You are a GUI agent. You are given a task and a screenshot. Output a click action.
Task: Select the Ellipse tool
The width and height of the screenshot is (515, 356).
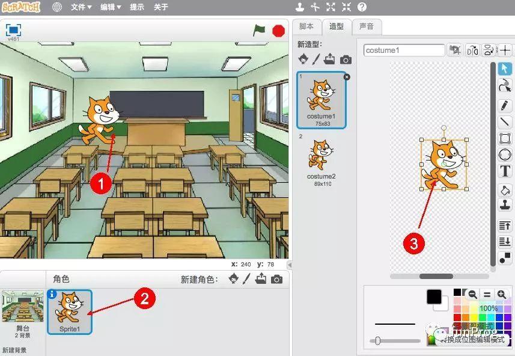point(505,155)
